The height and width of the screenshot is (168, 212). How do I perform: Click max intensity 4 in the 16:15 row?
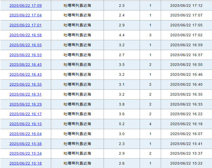[150, 124]
